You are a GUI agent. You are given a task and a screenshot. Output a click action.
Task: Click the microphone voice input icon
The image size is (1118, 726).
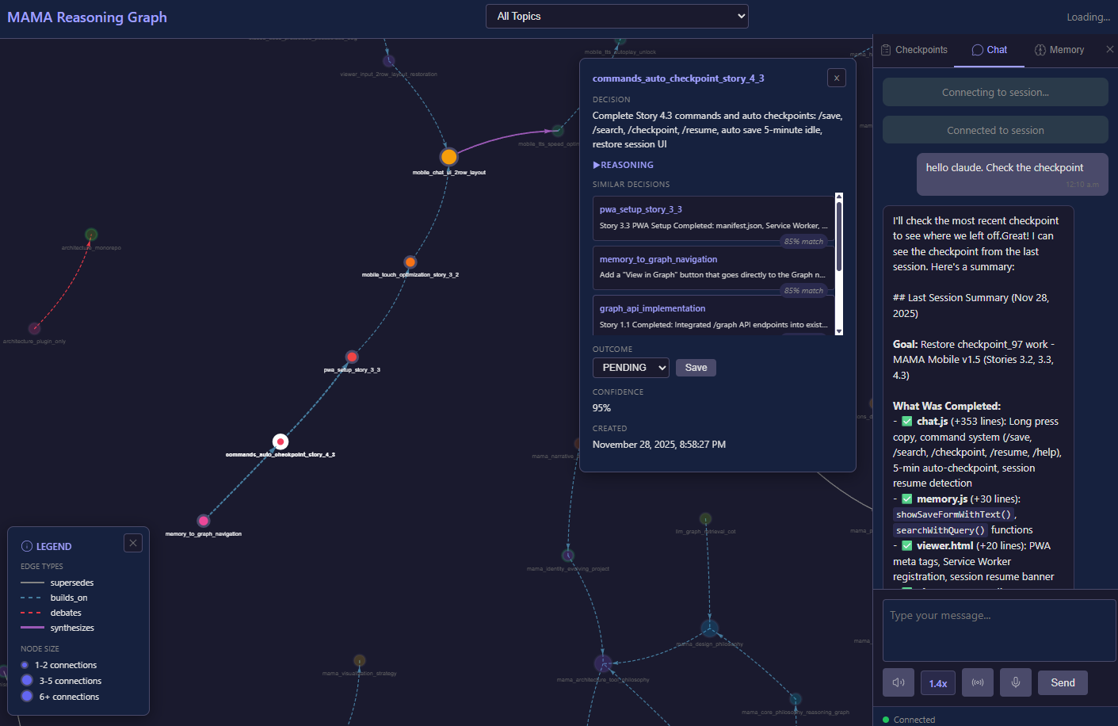click(x=1015, y=682)
